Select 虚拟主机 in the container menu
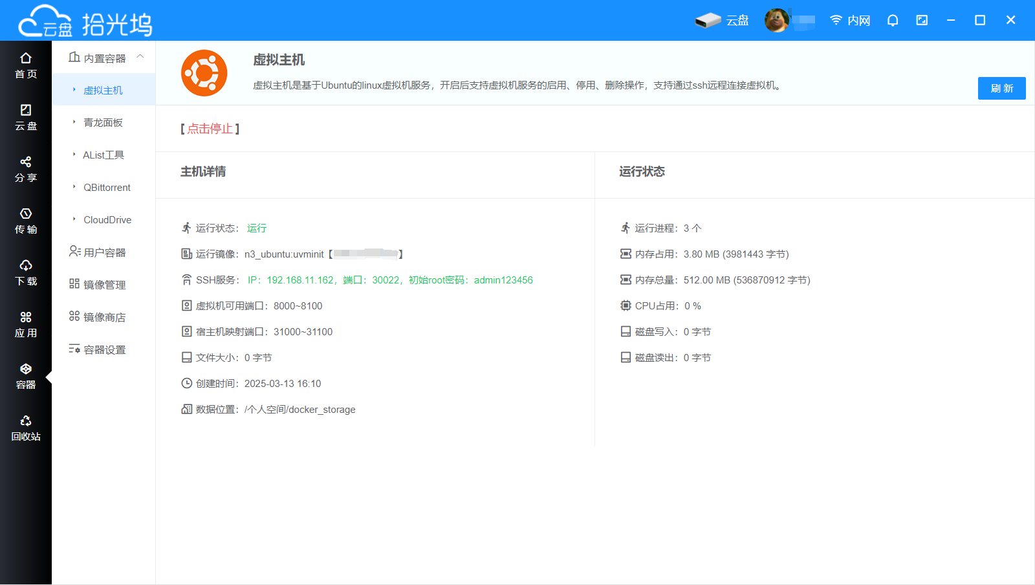The image size is (1035, 585). coord(103,90)
